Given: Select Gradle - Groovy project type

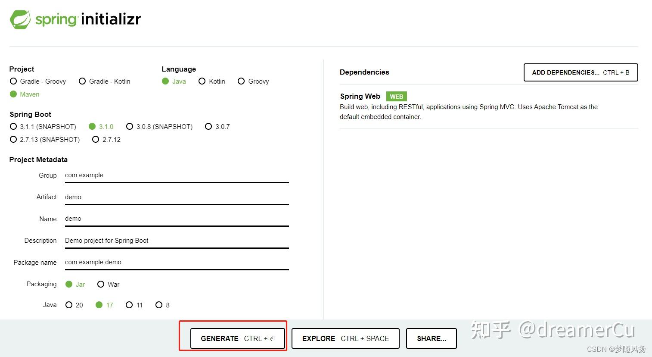Looking at the screenshot, I should pyautogui.click(x=13, y=81).
